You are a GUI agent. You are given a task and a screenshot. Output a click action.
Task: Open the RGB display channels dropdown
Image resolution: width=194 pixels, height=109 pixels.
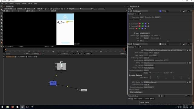point(31,9)
